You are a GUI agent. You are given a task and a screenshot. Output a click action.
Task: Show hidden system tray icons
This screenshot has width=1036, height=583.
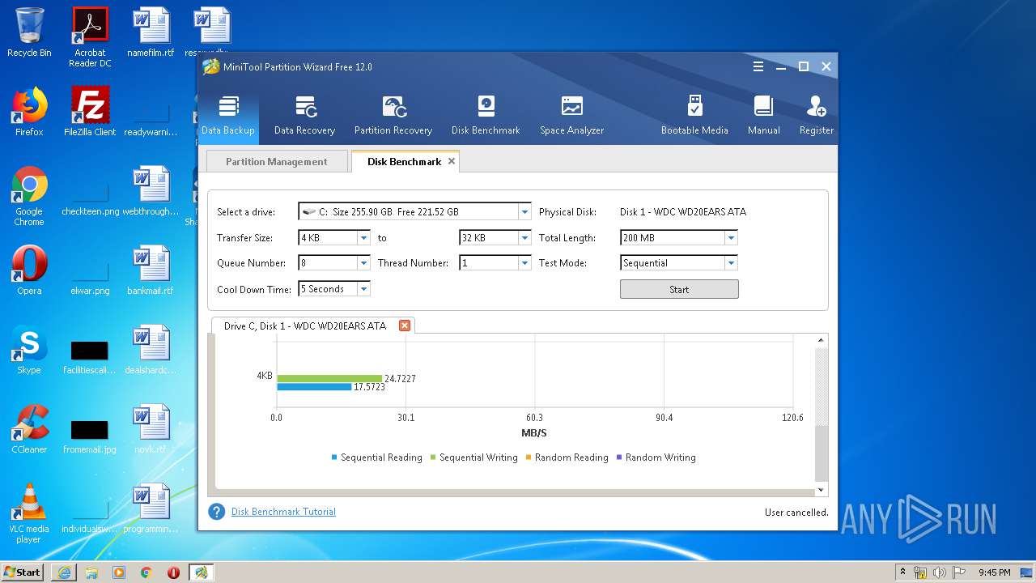point(902,572)
